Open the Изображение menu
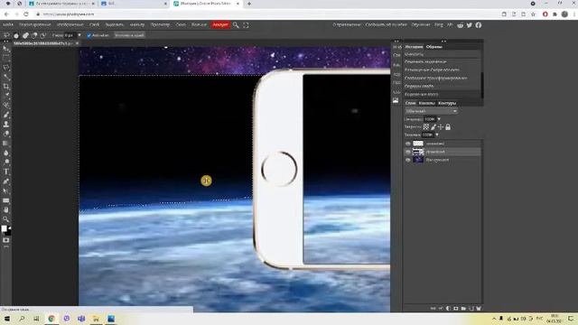The height and width of the screenshot is (325, 578). (70, 24)
